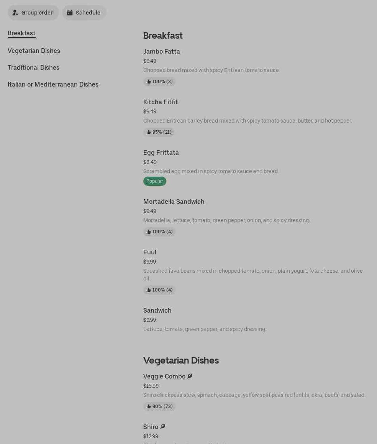Go to the Traditional Dishes section

[x=33, y=68]
